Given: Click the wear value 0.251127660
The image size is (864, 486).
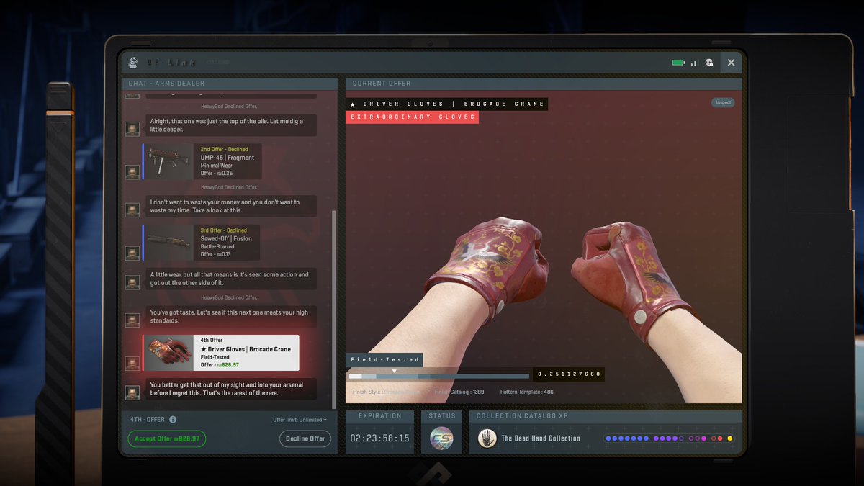Looking at the screenshot, I should [x=569, y=374].
